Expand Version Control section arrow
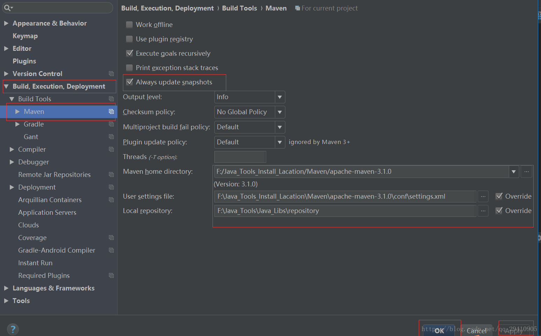The width and height of the screenshot is (541, 336). point(6,74)
